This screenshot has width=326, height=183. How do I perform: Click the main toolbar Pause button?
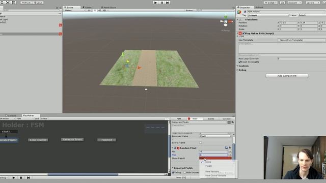pos(161,3)
